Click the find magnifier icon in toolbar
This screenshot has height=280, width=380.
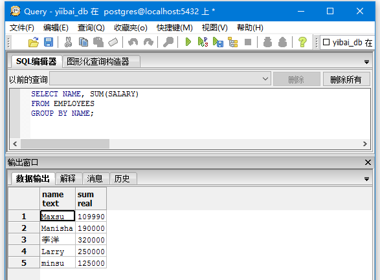(168, 42)
